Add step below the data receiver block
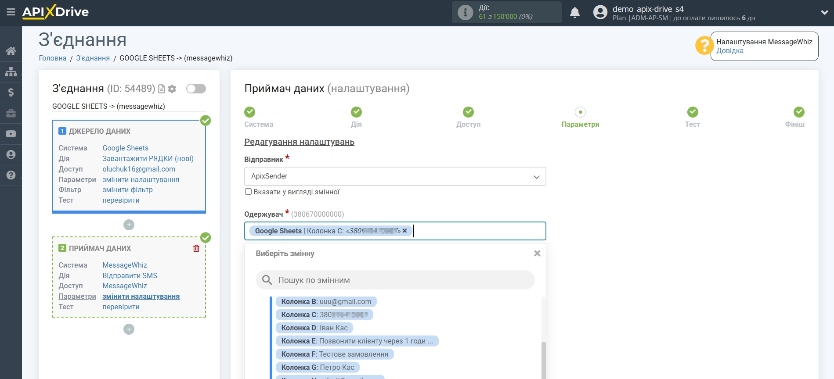The height and width of the screenshot is (379, 834). pyautogui.click(x=129, y=329)
